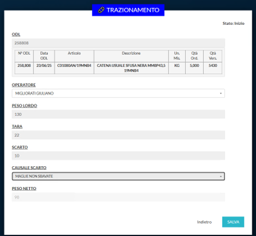Click the CAUSALE SCARTO label
Image resolution: width=256 pixels, height=236 pixels.
pos(29,168)
